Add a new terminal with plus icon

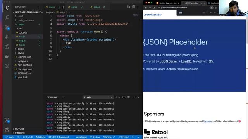[x=117, y=97]
